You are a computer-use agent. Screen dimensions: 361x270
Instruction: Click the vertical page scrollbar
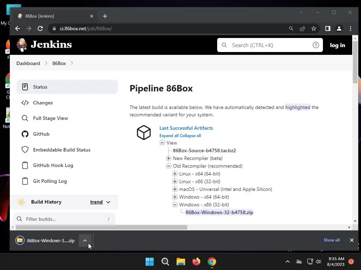[355, 62]
